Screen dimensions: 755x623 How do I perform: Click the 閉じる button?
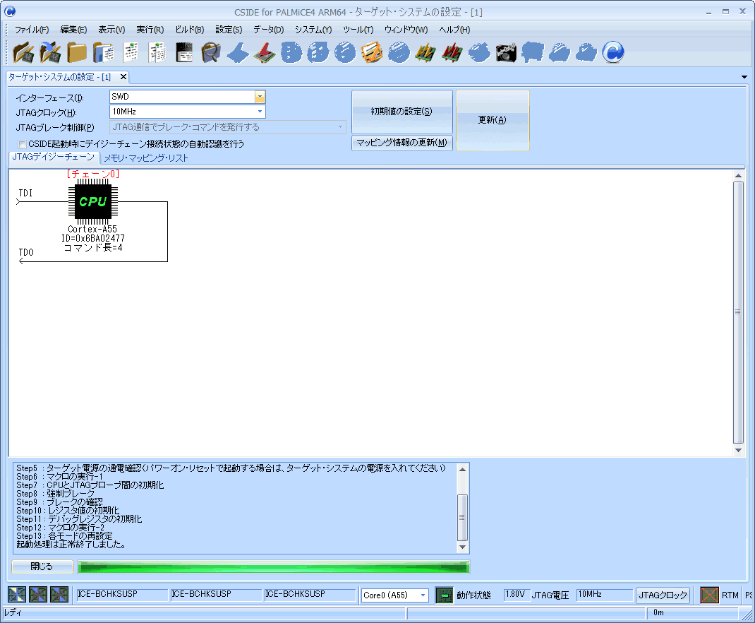pos(42,566)
